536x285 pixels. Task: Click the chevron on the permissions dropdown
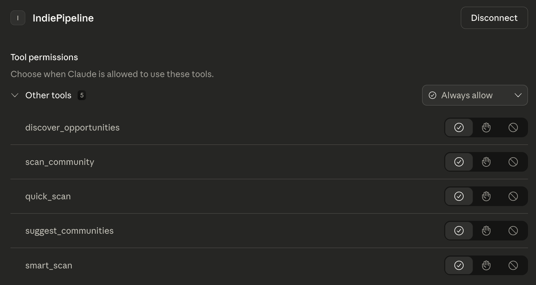click(518, 95)
